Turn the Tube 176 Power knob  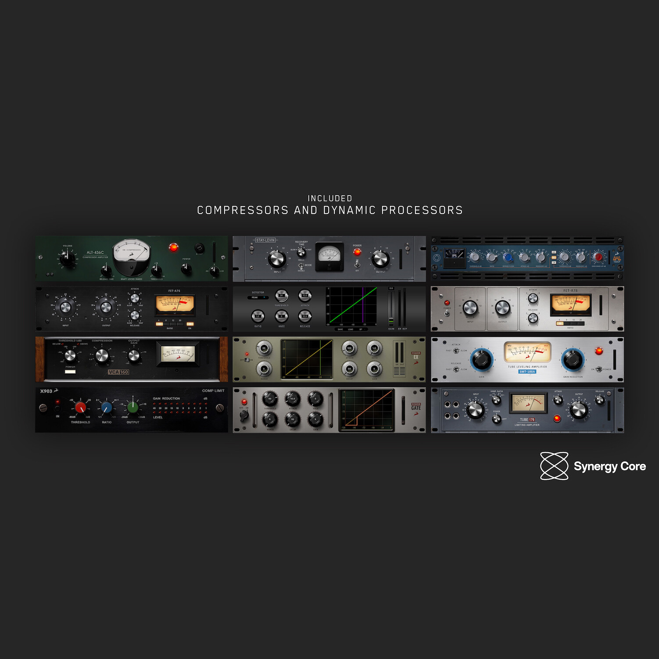coord(496,419)
